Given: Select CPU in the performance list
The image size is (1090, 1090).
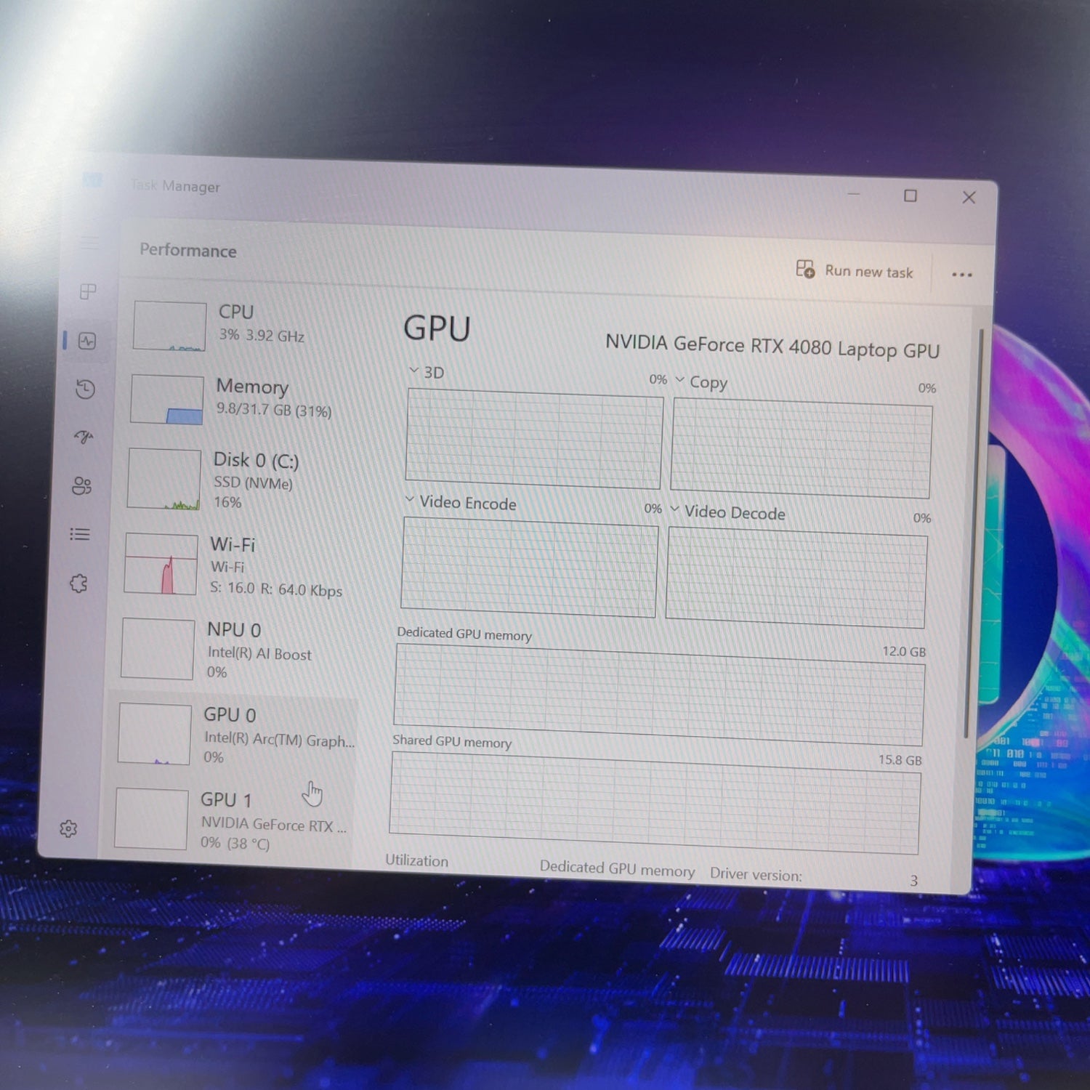Looking at the screenshot, I should [x=240, y=324].
